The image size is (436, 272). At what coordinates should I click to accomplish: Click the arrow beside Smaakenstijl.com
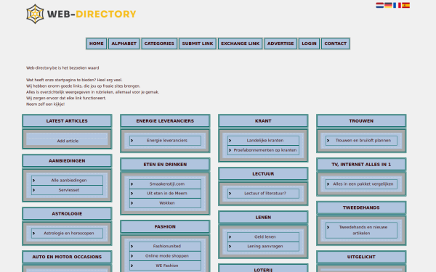click(132, 184)
